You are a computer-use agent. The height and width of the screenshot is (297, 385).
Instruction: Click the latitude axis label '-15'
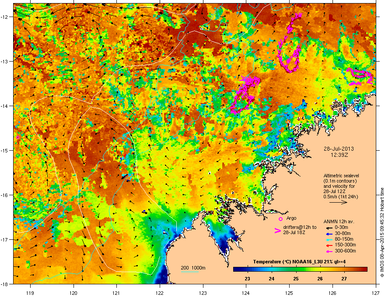[4, 150]
